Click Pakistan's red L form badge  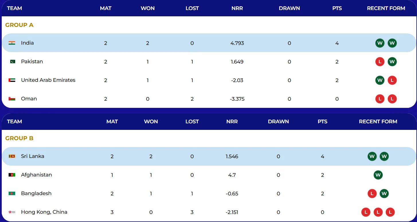pos(380,62)
